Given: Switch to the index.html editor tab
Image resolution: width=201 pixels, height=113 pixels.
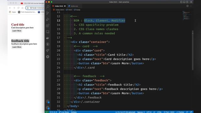Looking at the screenshot, I should click(59, 6).
